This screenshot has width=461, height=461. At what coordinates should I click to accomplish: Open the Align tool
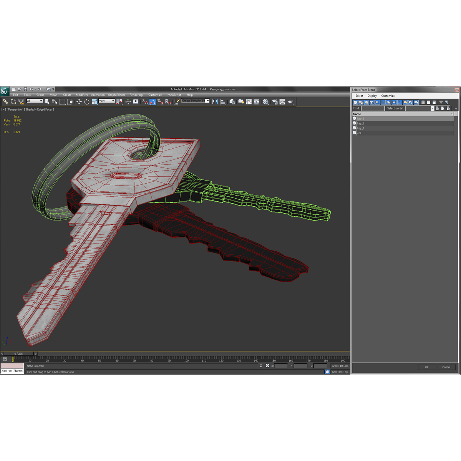pyautogui.click(x=223, y=101)
